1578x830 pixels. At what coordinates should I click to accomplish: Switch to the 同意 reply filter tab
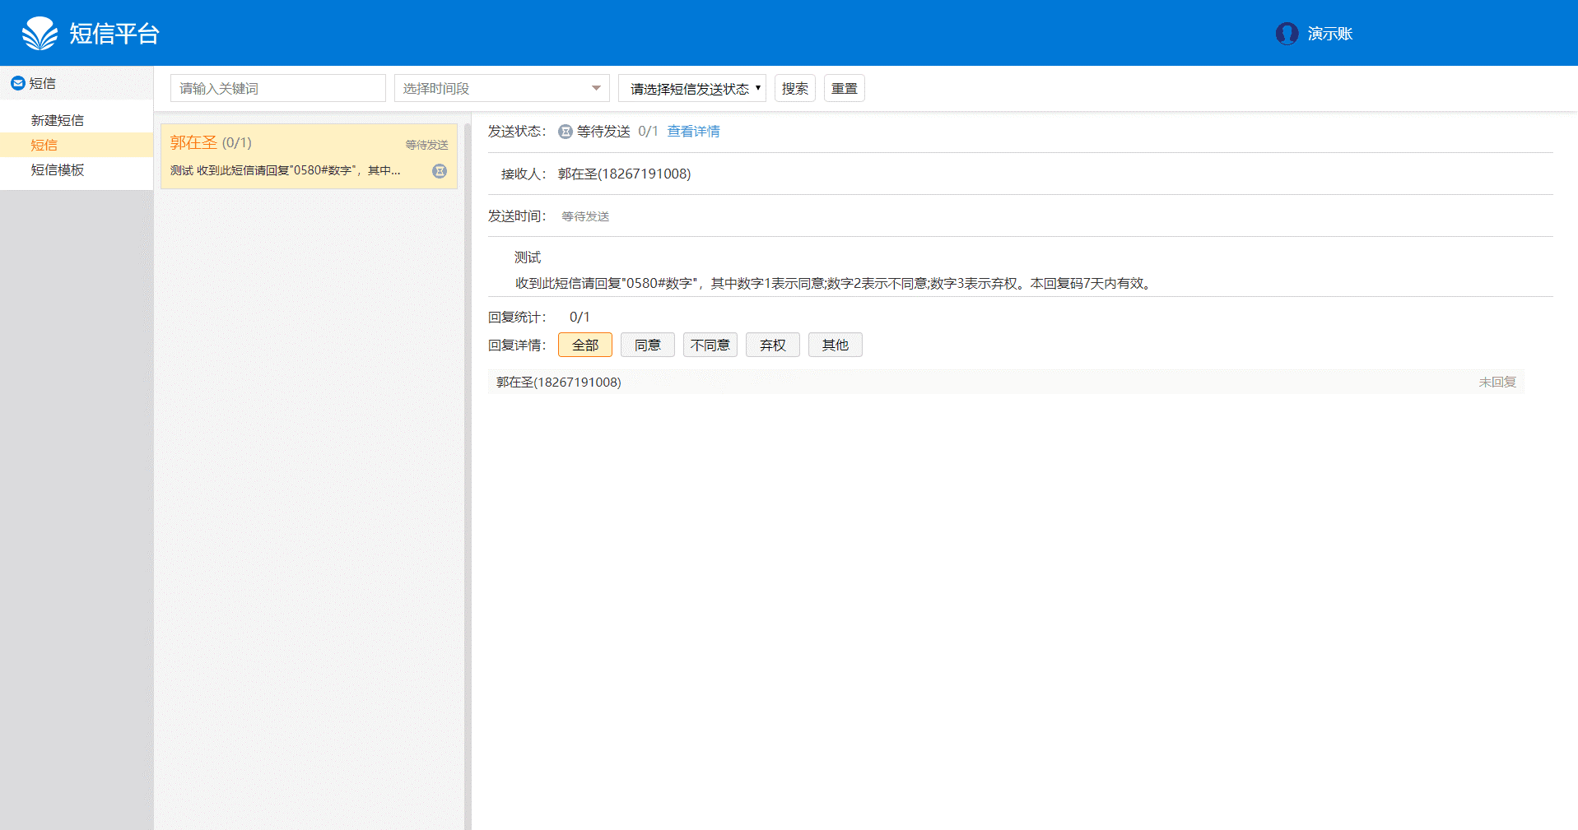[x=647, y=345]
